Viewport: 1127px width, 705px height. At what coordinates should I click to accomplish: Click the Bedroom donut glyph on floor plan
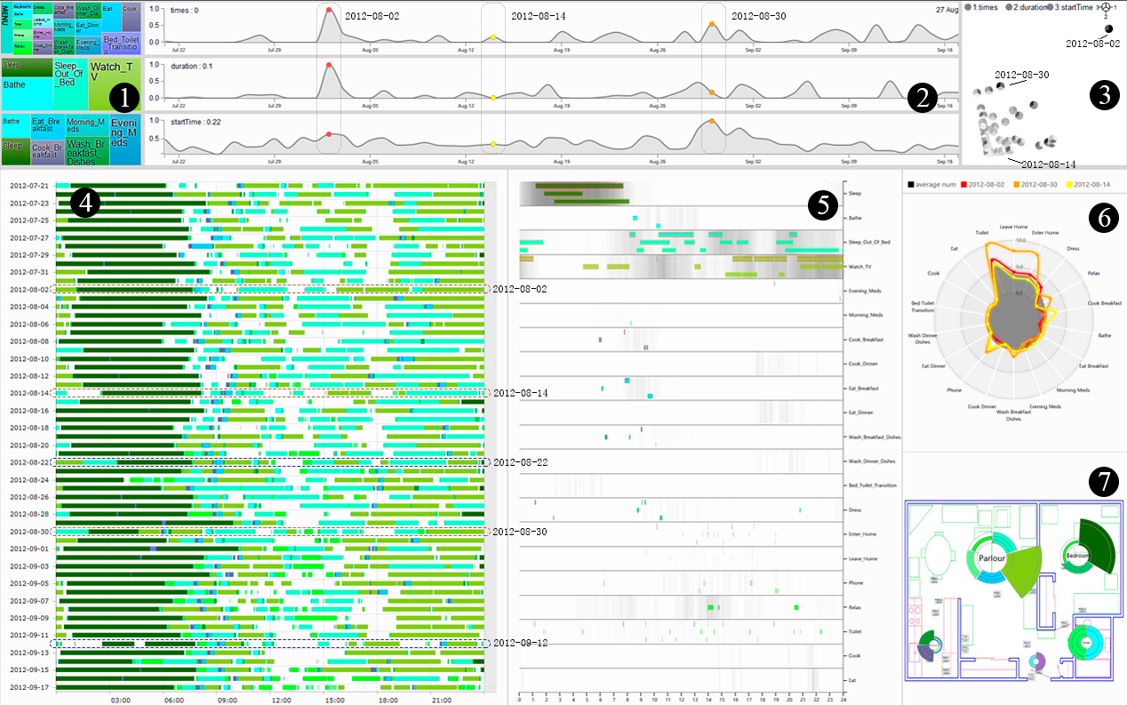(1075, 555)
